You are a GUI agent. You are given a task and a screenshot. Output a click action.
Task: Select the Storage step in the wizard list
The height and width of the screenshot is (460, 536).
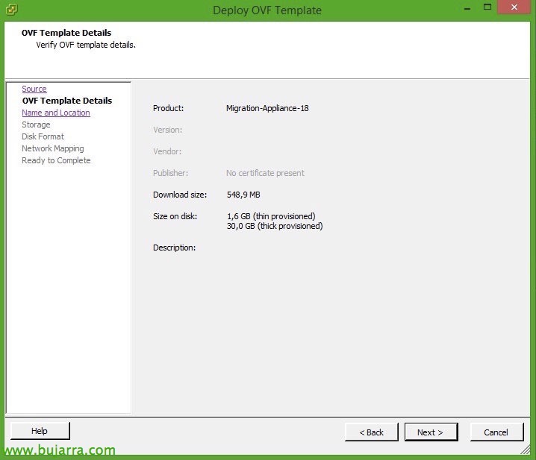[36, 125]
